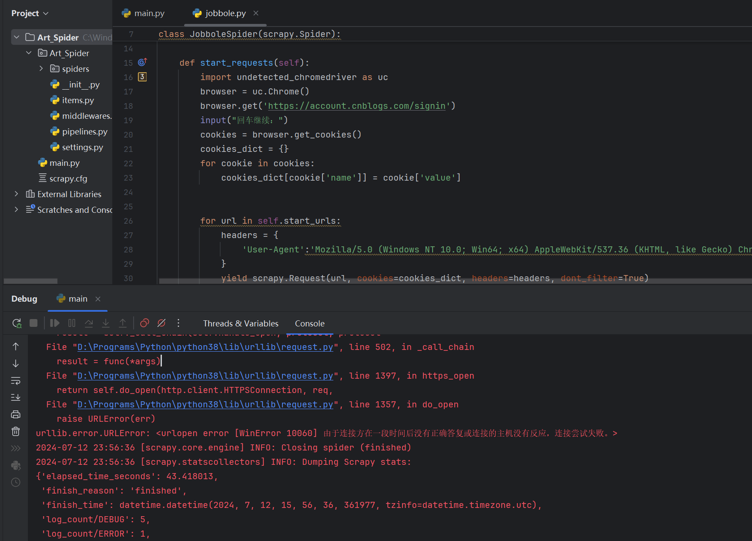Viewport: 752px width, 541px height.
Task: Open more debug actions menu
Action: 178,323
